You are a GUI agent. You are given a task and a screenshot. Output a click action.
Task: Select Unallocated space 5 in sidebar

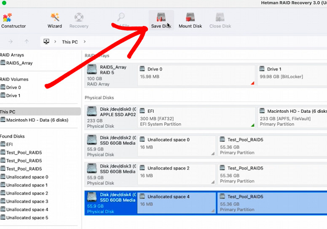(x=24, y=218)
